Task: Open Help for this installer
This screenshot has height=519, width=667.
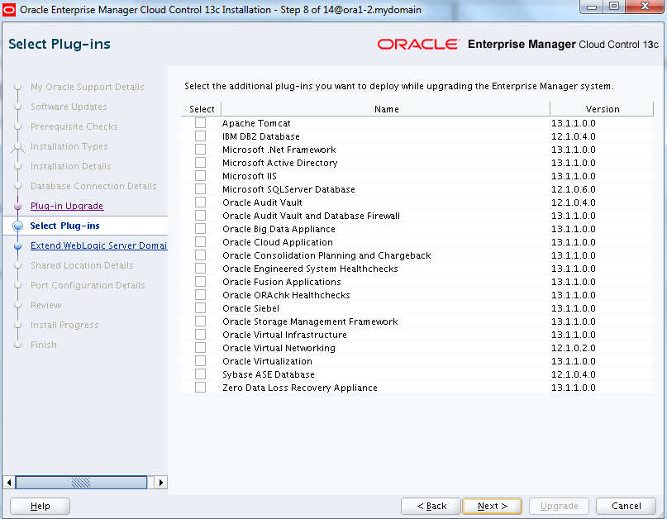Action: click(x=40, y=506)
